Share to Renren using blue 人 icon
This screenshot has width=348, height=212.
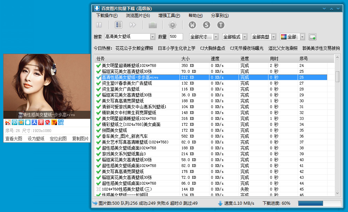point(34,122)
